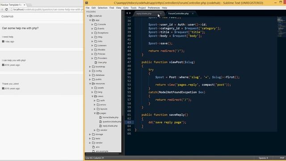Expand the tests folder
This screenshot has width=286, height=161.
(x=90, y=139)
